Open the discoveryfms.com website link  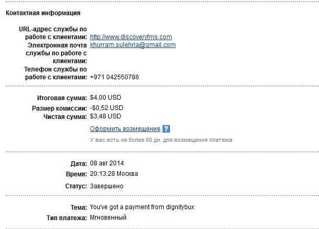(131, 37)
